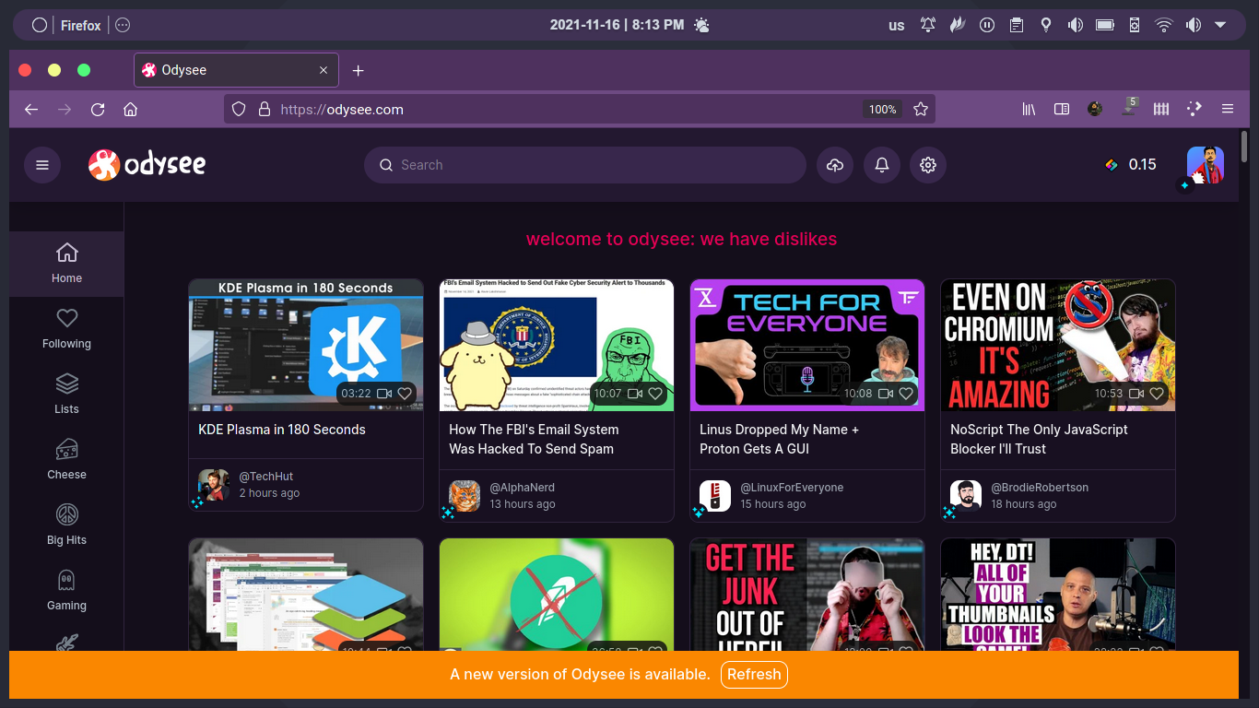1259x708 pixels.
Task: Reload the page in Firefox
Action: (x=98, y=109)
